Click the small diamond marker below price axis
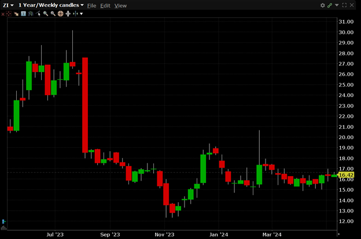 [x=338, y=234]
